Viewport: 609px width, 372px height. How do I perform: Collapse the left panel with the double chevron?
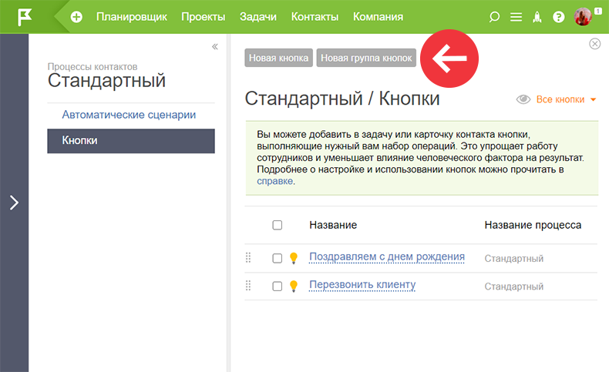[215, 47]
